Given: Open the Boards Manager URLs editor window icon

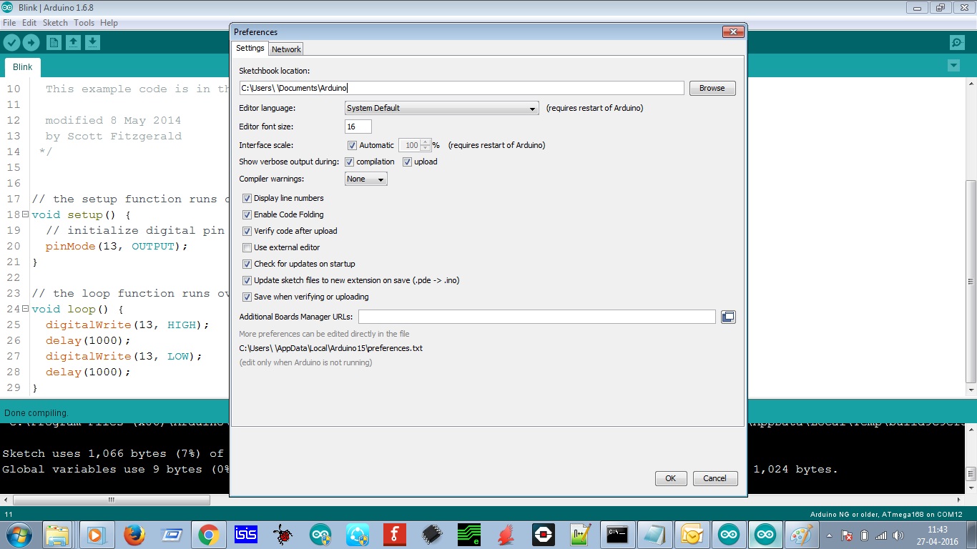Looking at the screenshot, I should [728, 317].
